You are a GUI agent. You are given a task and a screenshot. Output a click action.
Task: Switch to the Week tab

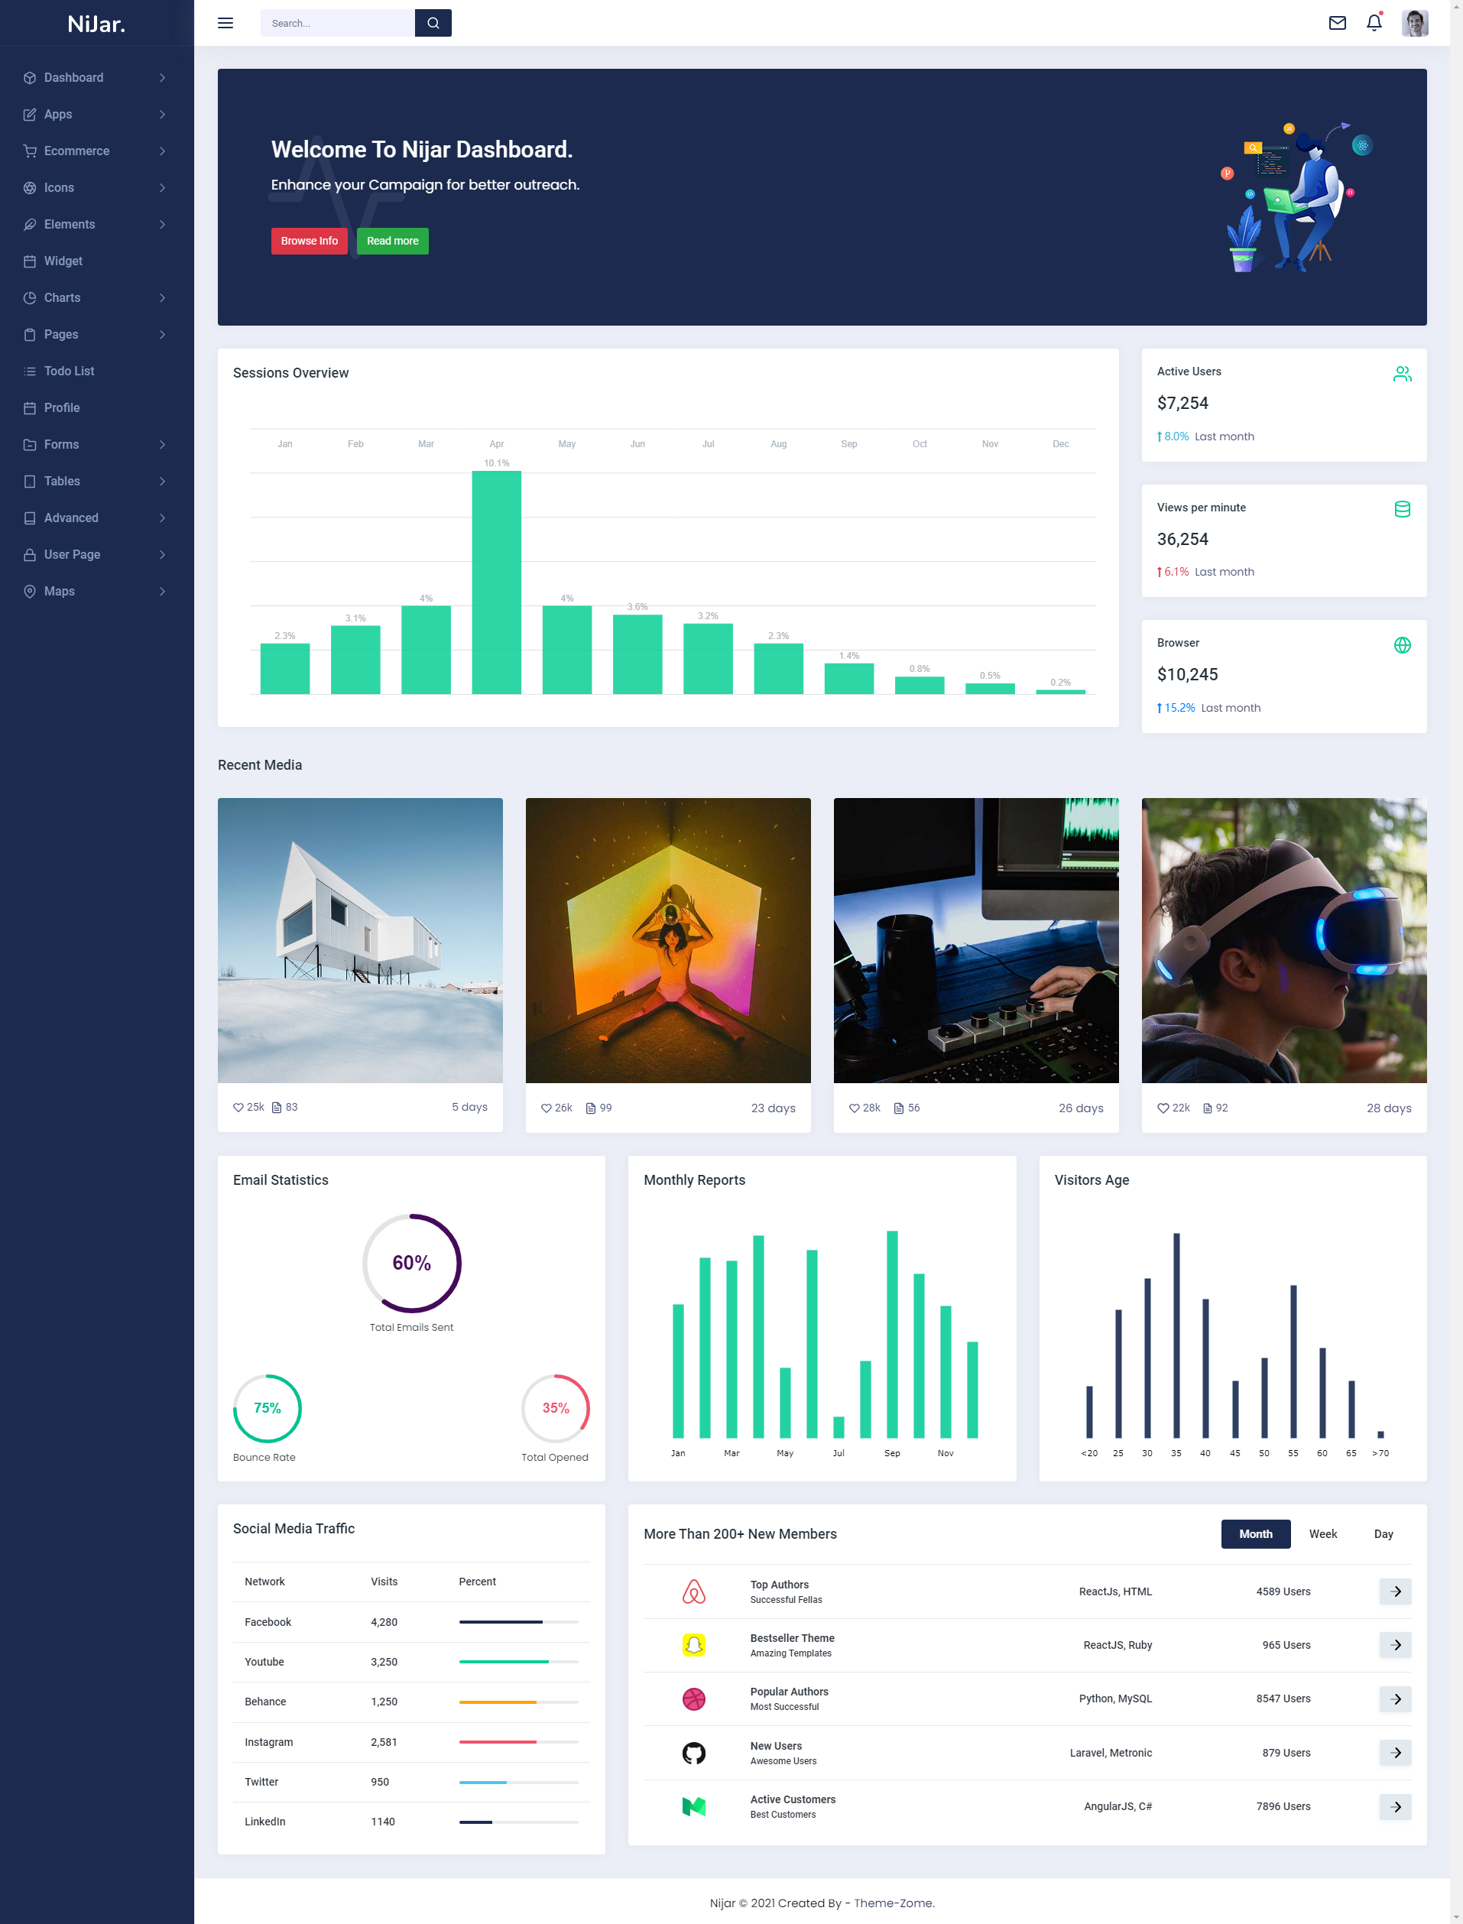[1322, 1534]
